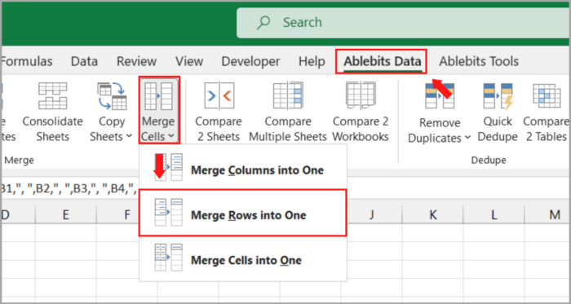Click the Consolidate Sheets icon

tap(53, 95)
